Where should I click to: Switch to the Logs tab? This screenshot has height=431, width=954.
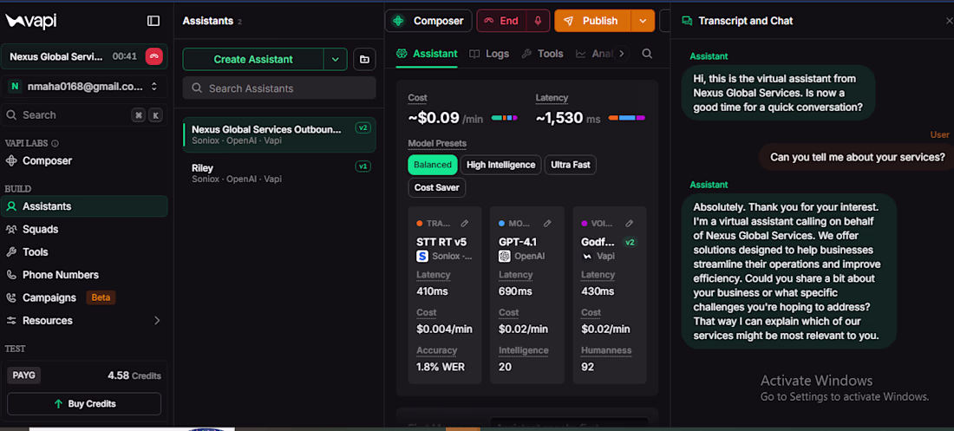[489, 54]
